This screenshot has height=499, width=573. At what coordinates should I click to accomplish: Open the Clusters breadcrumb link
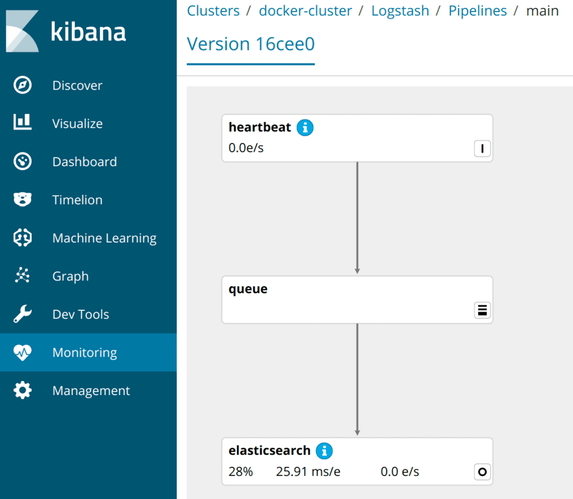point(213,10)
